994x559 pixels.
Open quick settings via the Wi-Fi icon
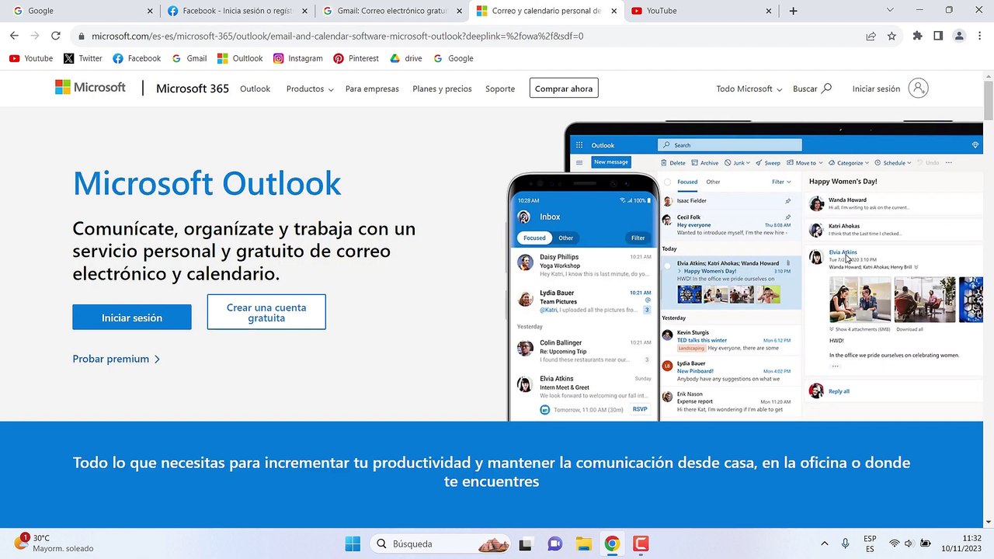tap(895, 543)
